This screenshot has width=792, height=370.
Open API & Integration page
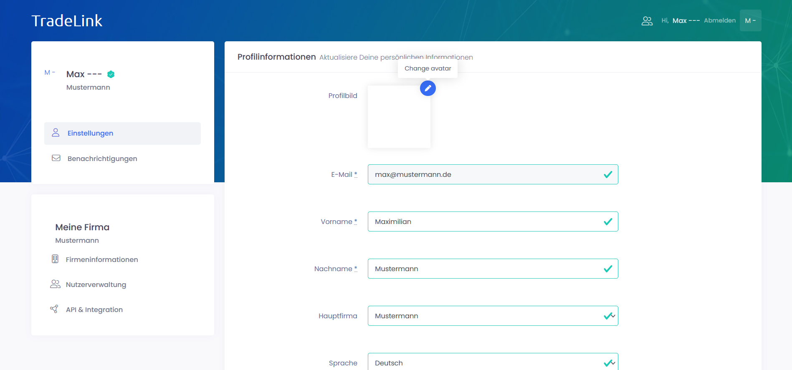tap(94, 310)
